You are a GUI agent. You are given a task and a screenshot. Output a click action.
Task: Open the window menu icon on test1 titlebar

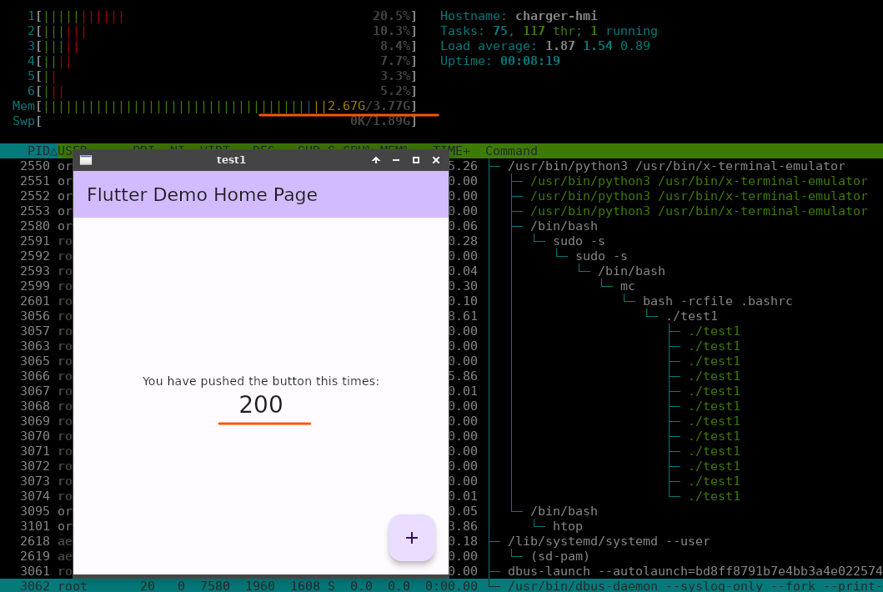point(86,160)
